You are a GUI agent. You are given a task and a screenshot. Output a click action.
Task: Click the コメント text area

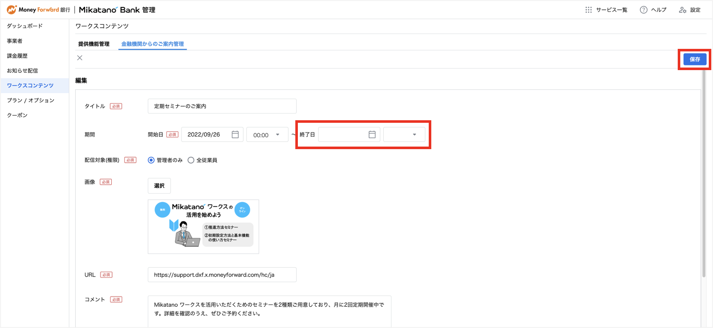[x=269, y=311]
